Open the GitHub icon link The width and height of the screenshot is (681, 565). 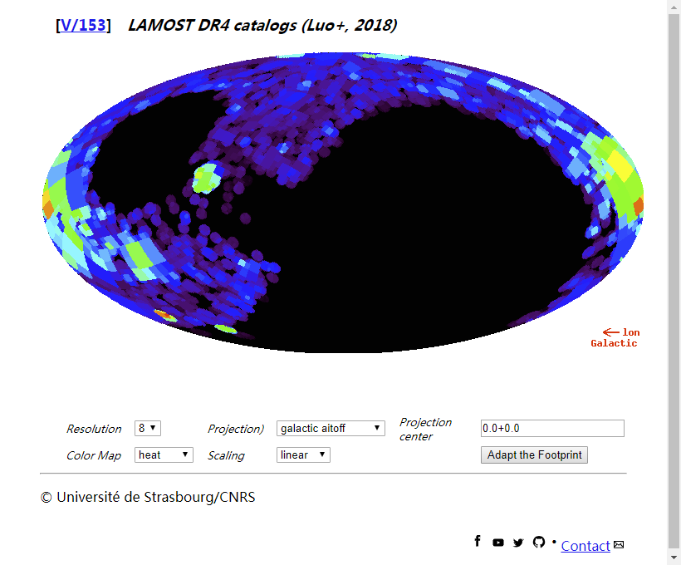coord(538,542)
